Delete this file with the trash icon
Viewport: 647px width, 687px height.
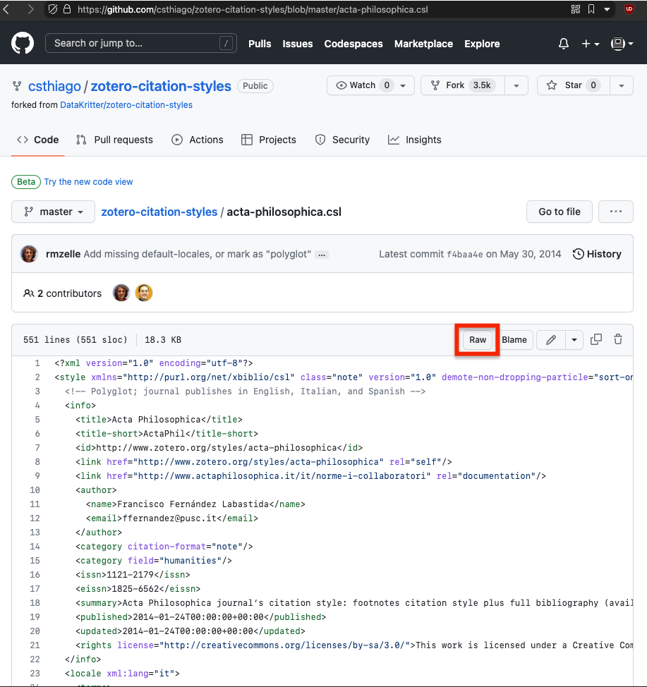[618, 339]
